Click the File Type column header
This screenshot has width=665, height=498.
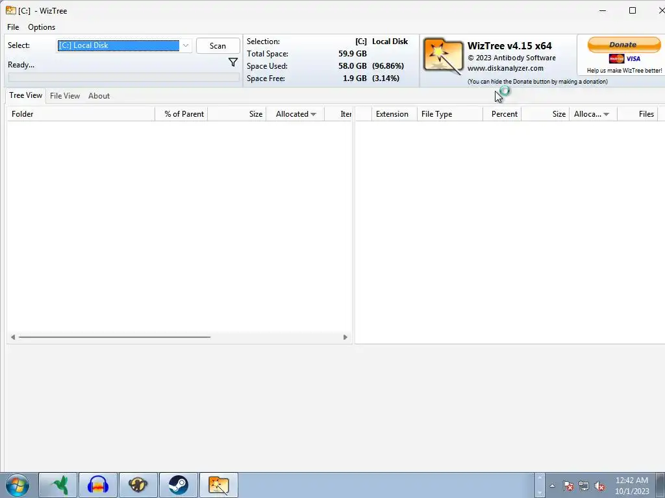point(450,114)
